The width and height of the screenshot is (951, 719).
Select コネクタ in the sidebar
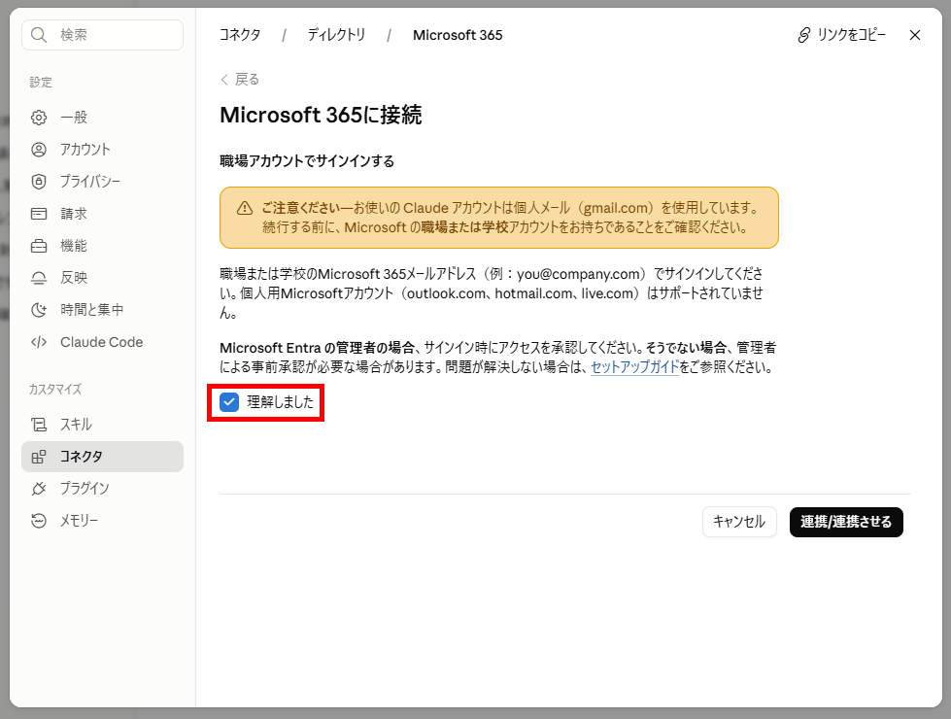point(103,457)
